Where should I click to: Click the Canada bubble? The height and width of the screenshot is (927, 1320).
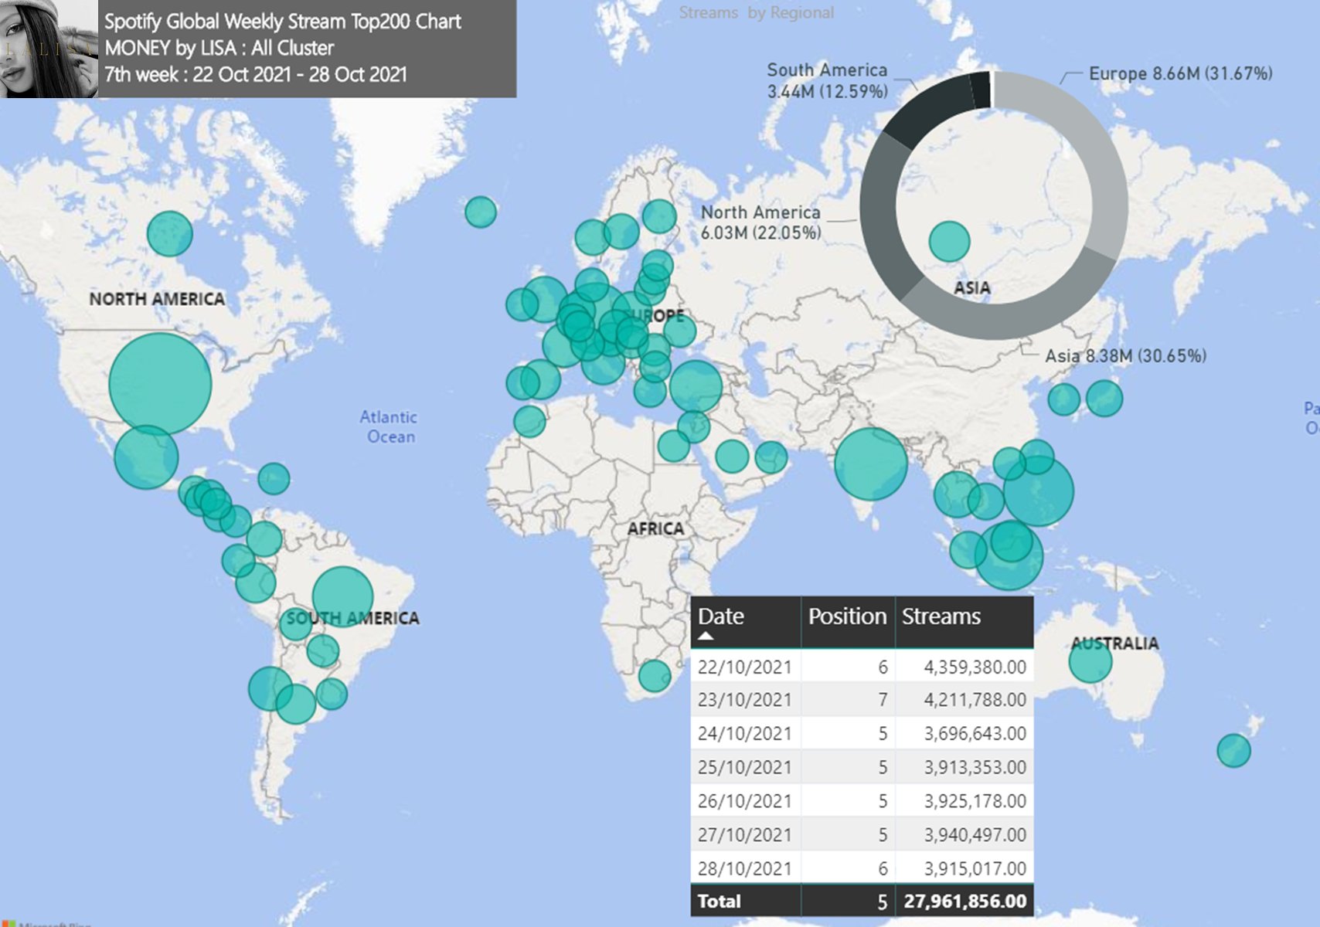(169, 233)
